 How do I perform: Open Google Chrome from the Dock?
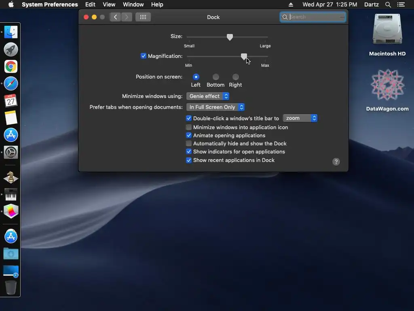[11, 66]
